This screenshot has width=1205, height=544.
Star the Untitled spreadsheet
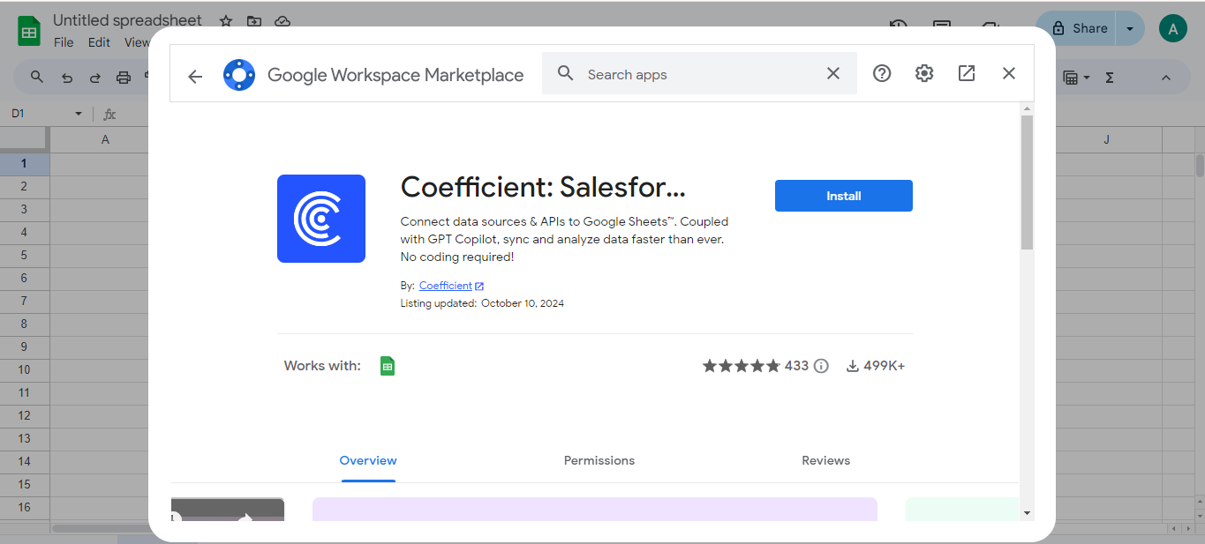(226, 21)
